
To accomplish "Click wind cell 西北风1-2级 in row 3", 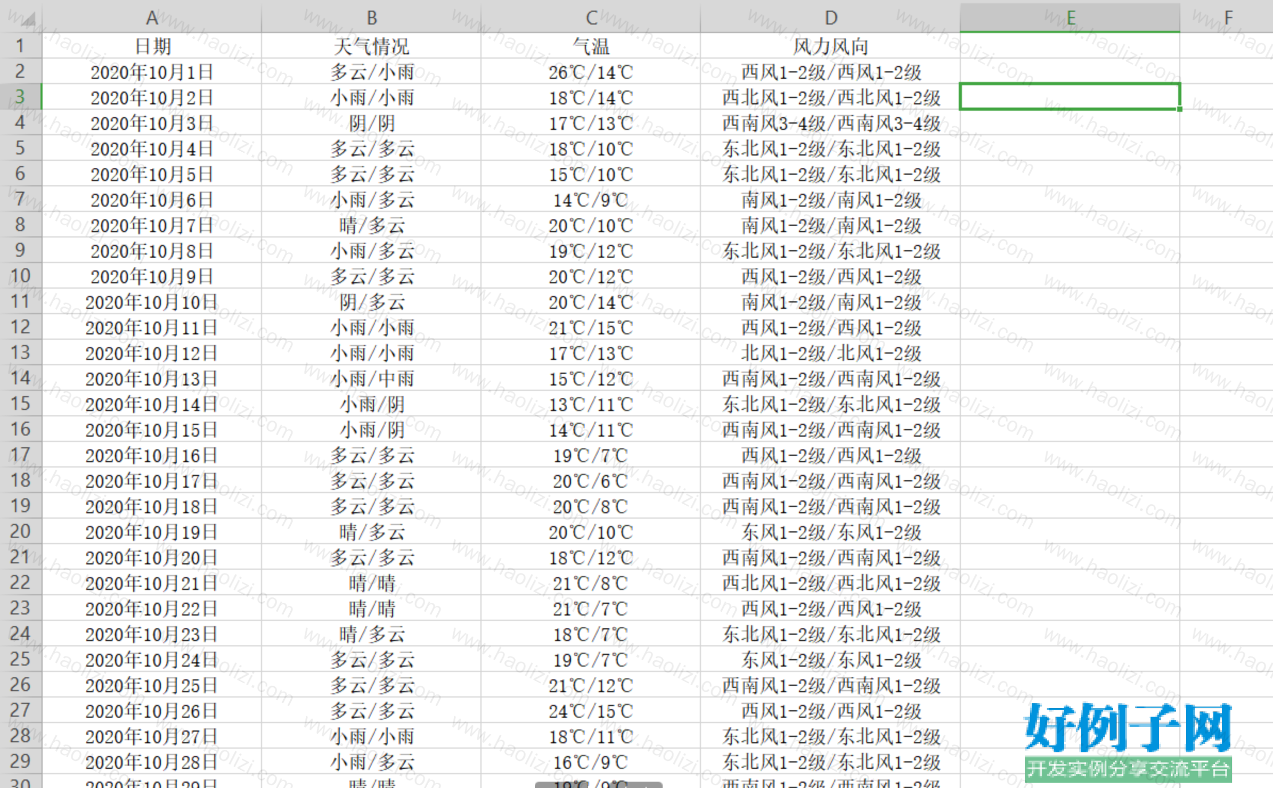I will (x=830, y=97).
